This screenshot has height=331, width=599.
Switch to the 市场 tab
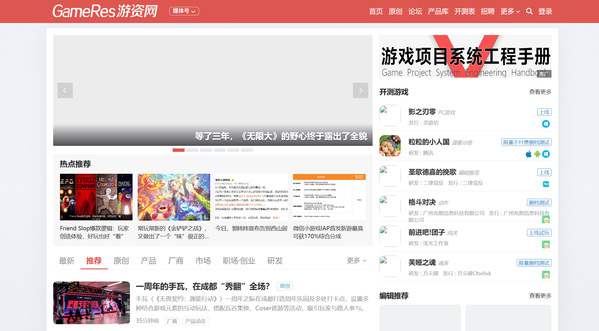[203, 261]
